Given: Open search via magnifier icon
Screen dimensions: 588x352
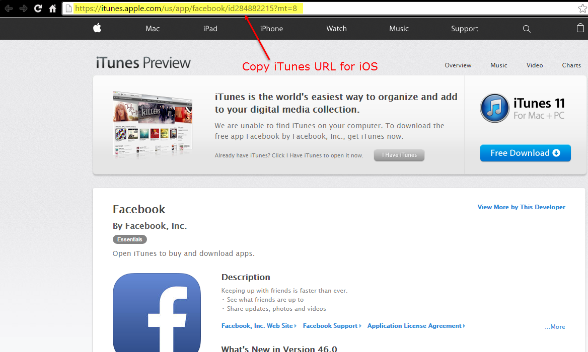Looking at the screenshot, I should click(527, 29).
